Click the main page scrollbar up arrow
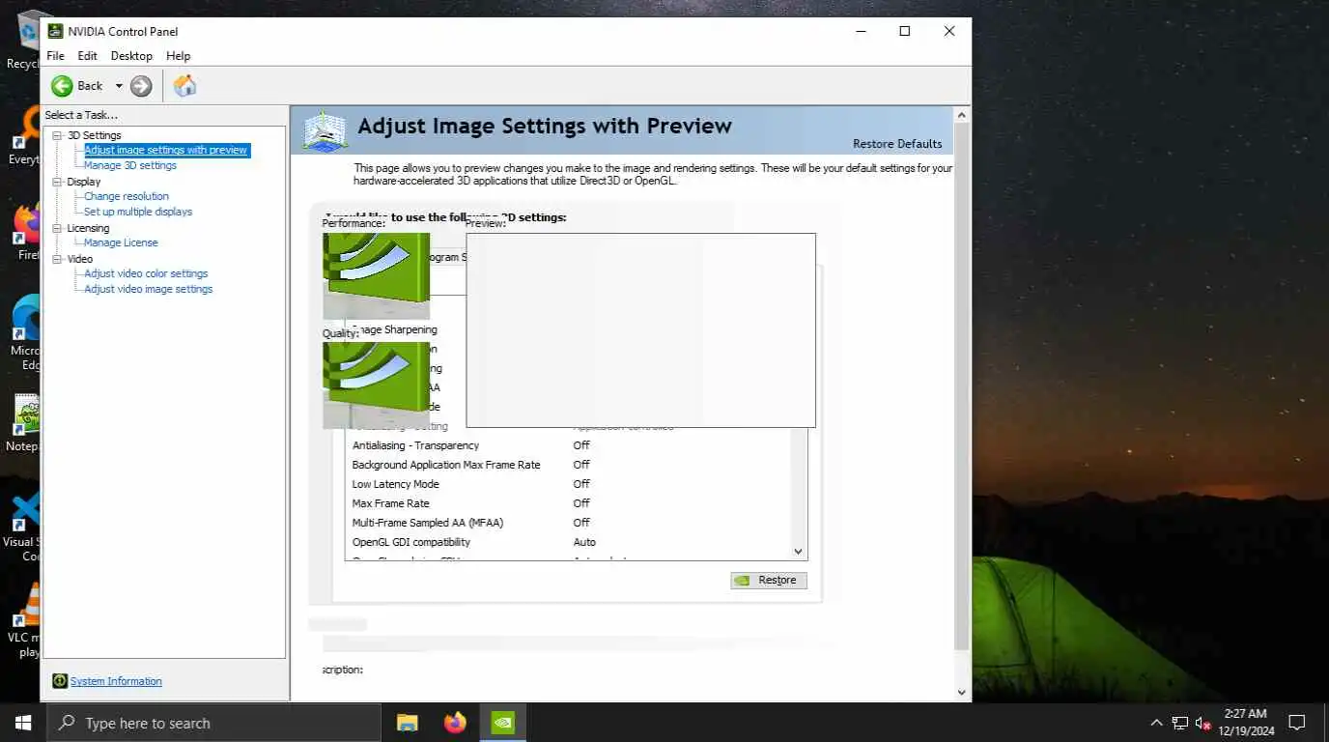Image resolution: width=1329 pixels, height=742 pixels. 961,115
